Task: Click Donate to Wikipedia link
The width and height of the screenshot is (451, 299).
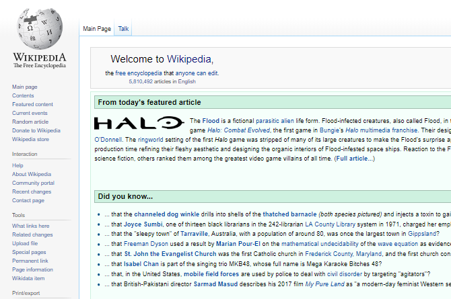Action: 36,130
